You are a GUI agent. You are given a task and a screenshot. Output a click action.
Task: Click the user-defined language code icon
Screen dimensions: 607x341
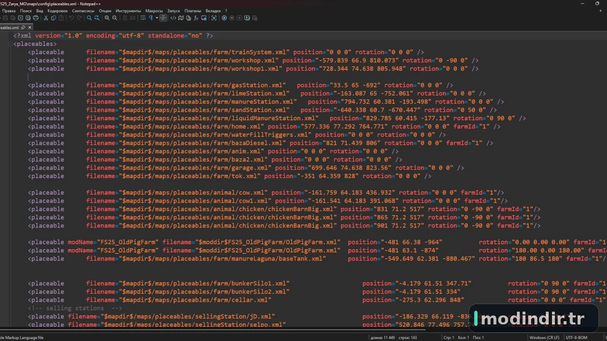pos(173,18)
